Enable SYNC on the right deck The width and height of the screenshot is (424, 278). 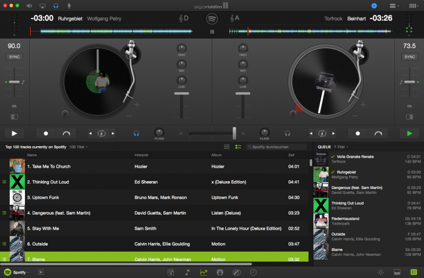409,57
